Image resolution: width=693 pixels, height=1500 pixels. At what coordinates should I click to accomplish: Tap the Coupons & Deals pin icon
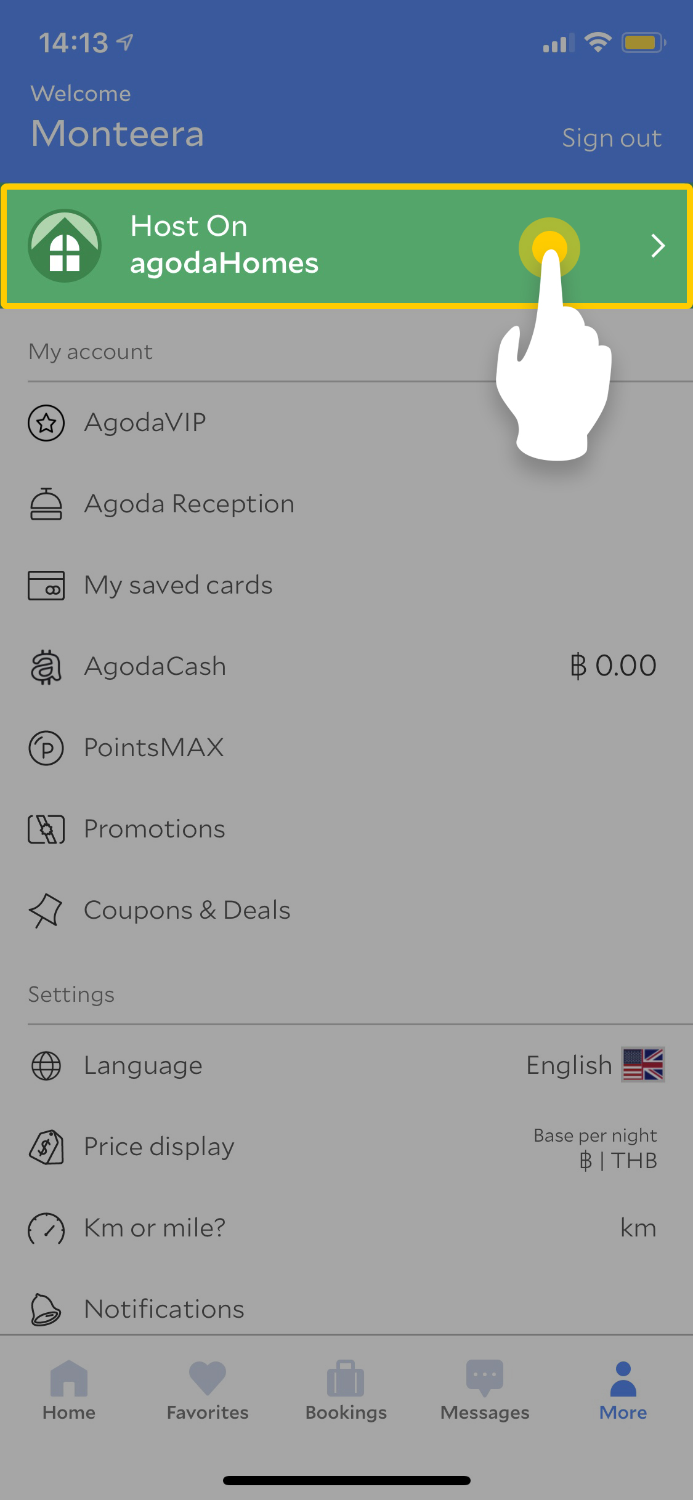(46, 911)
